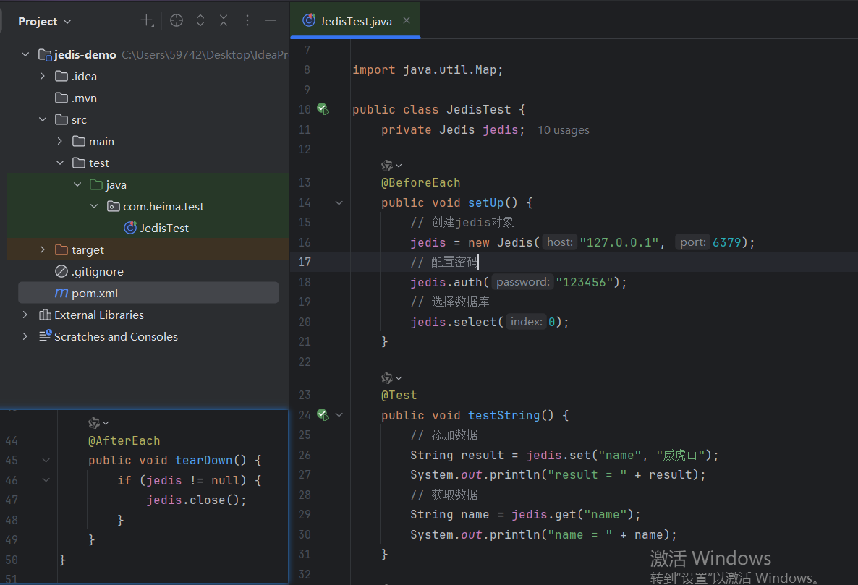Click the .idea folder icon
This screenshot has height=585, width=858.
coord(61,76)
